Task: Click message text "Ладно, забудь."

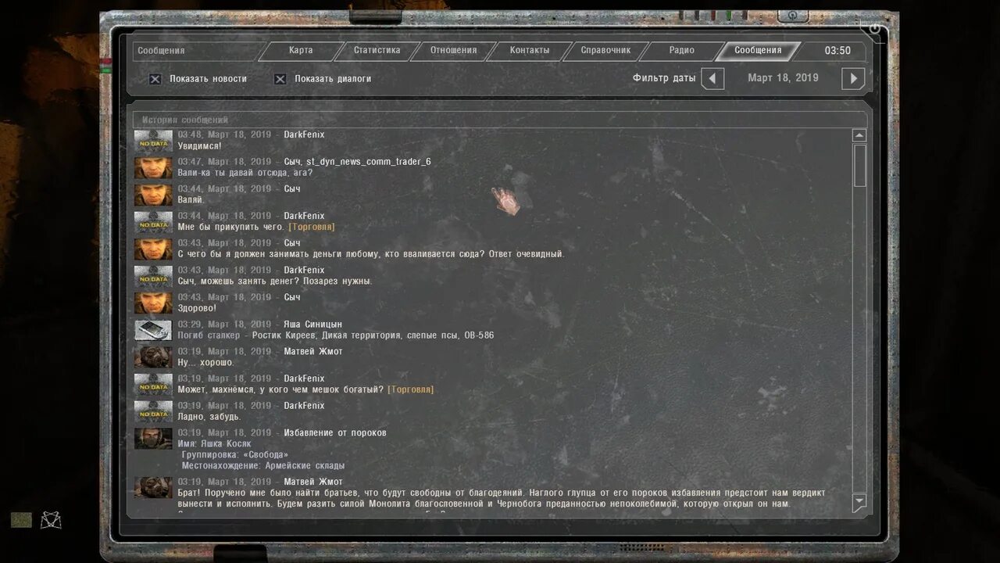Action: point(209,417)
